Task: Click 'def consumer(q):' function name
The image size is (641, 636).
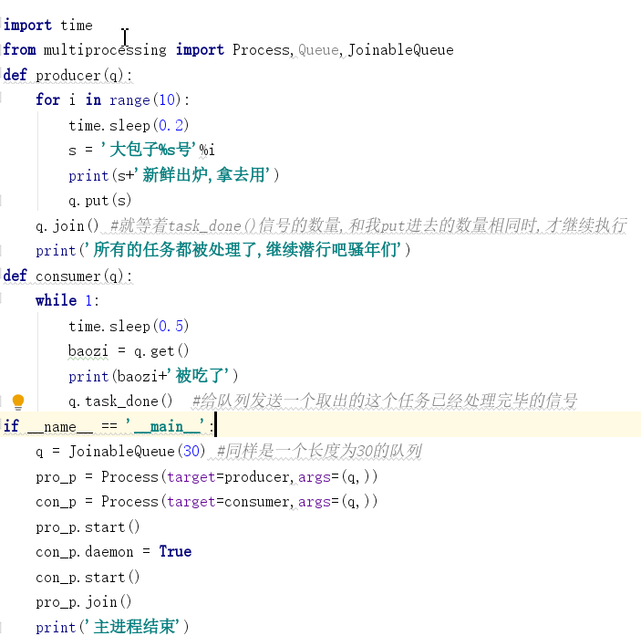Action: coord(67,276)
